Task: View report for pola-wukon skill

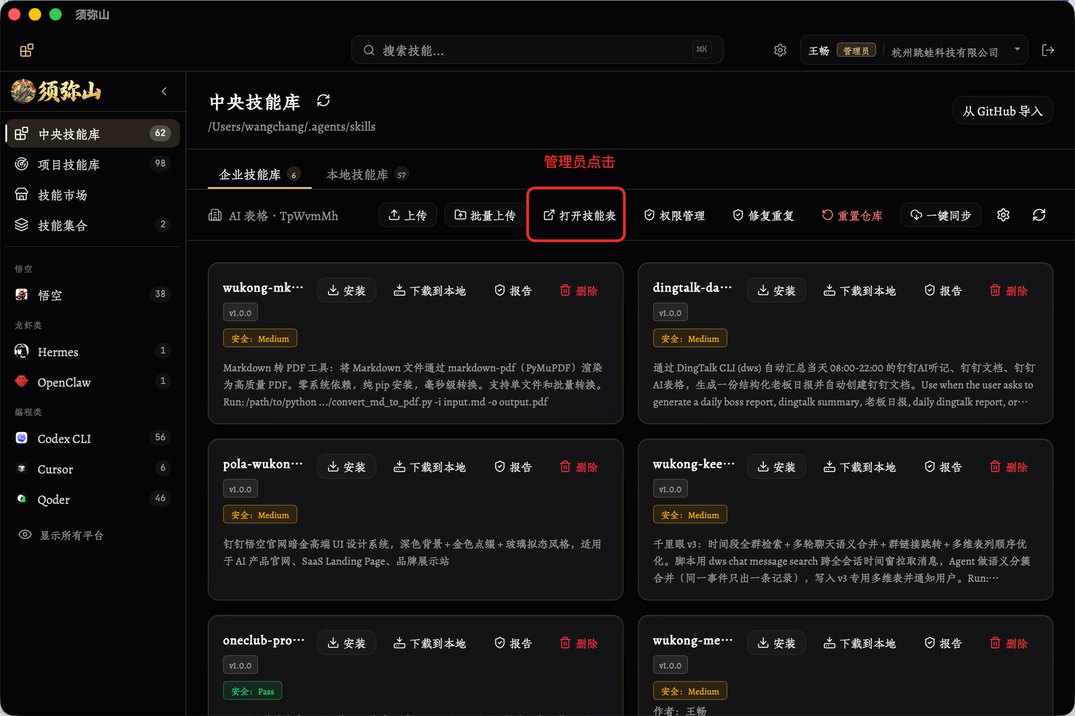Action: 513,467
